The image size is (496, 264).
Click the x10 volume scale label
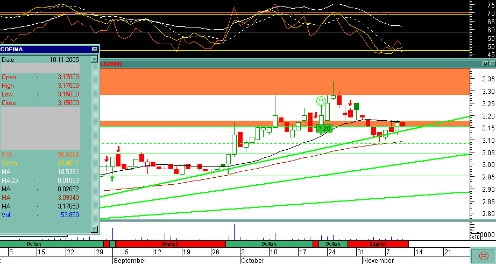[x=476, y=237]
